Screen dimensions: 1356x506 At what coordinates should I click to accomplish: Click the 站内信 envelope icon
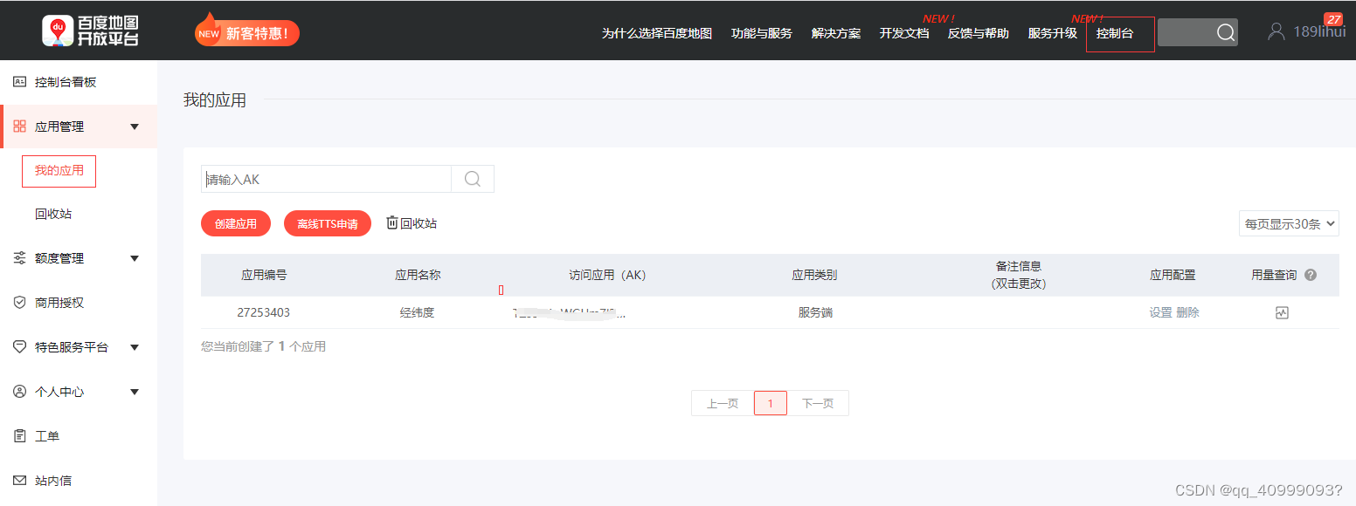click(x=19, y=481)
